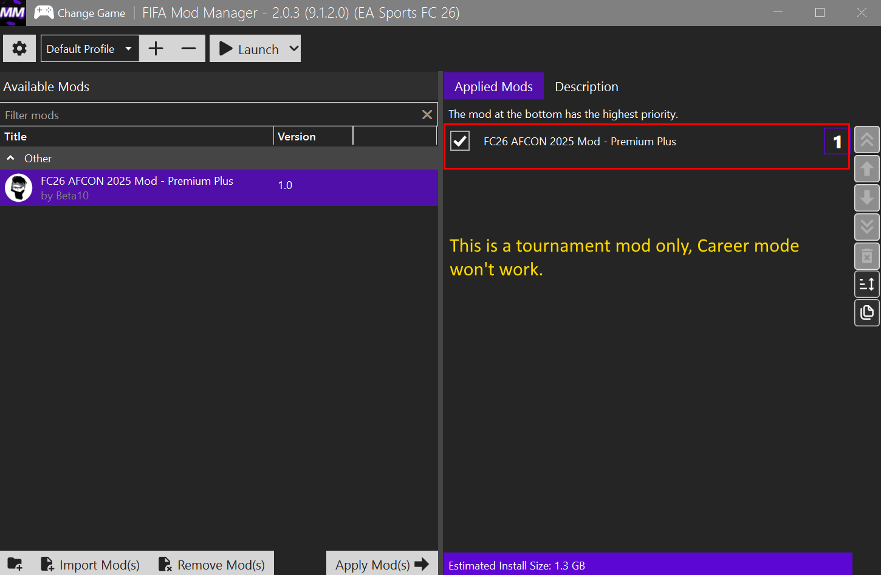This screenshot has height=575, width=881.
Task: Remove the current profile with minus icon
Action: click(189, 49)
